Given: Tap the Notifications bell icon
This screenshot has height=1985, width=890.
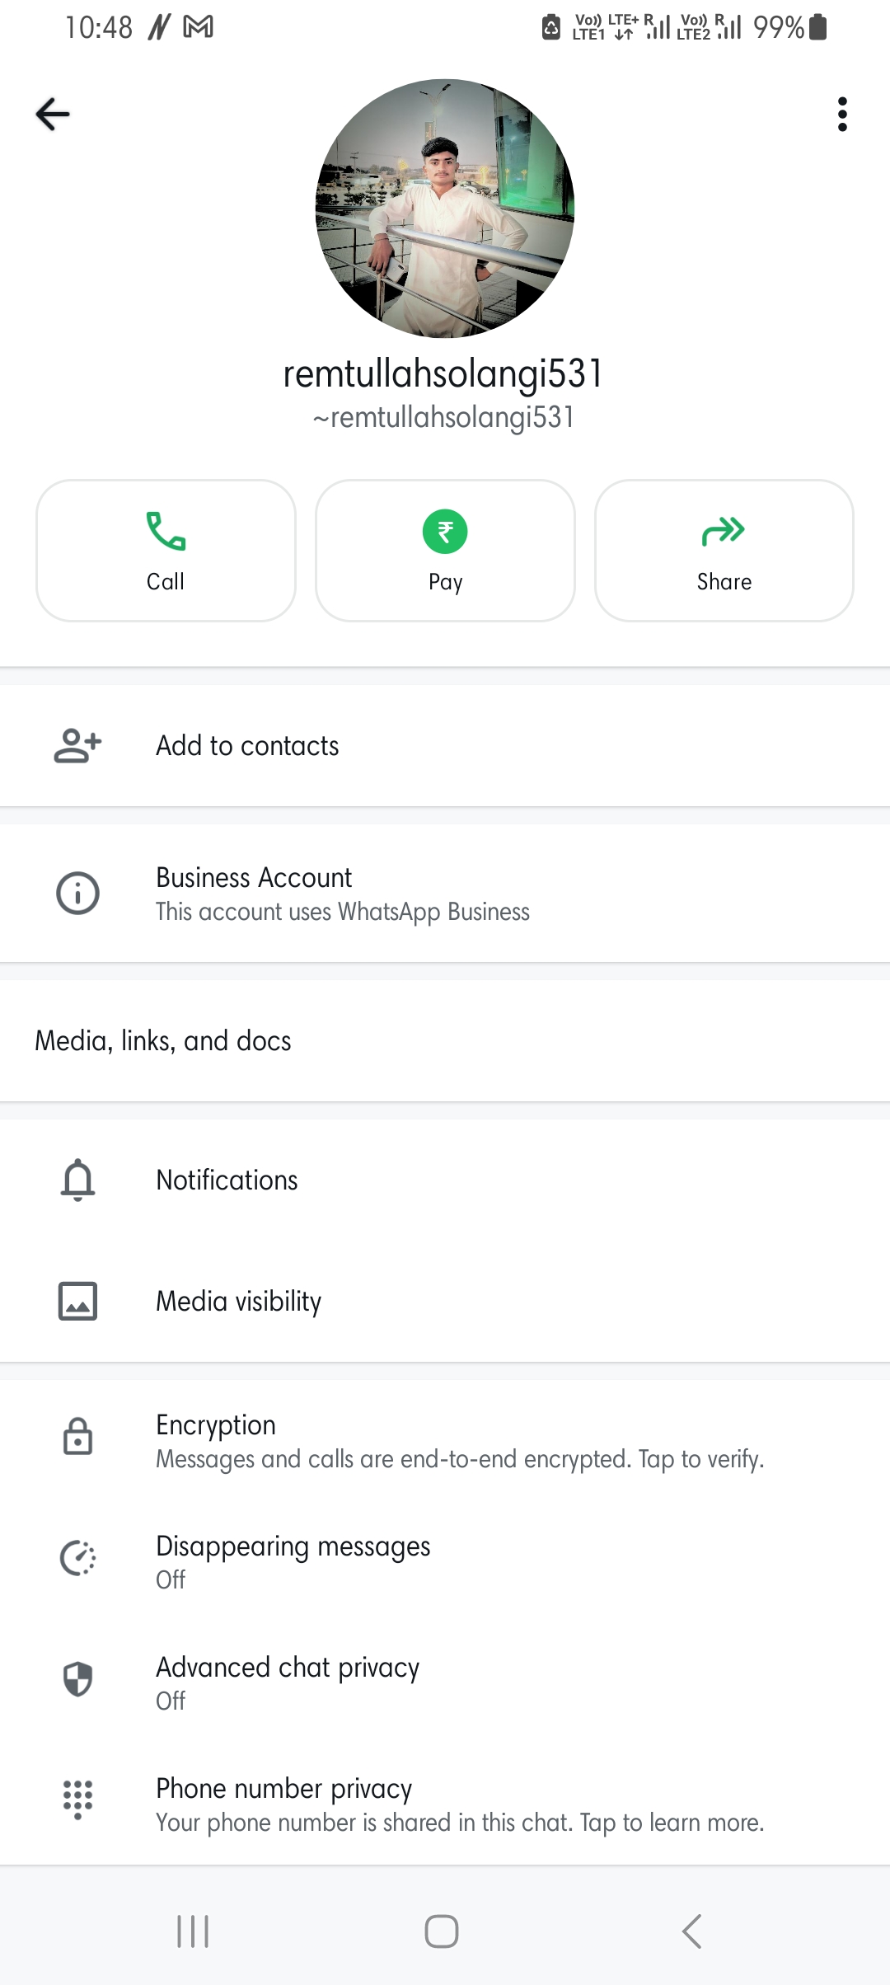Looking at the screenshot, I should tap(77, 1180).
